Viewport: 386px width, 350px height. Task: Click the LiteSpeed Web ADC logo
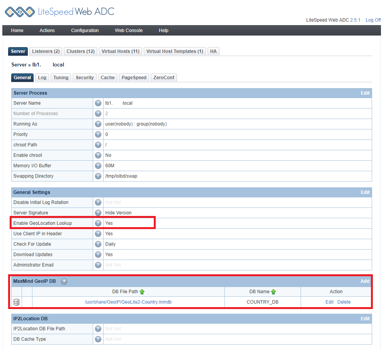click(x=60, y=12)
